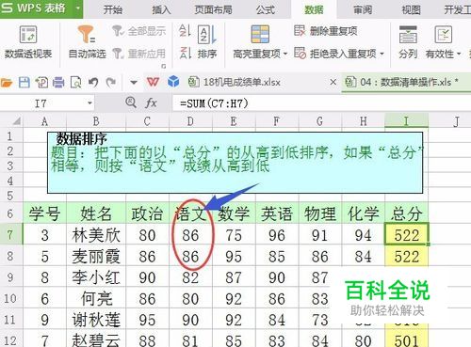Click the cell containing 麦丽霞
This screenshot has height=347, width=471.
96,256
